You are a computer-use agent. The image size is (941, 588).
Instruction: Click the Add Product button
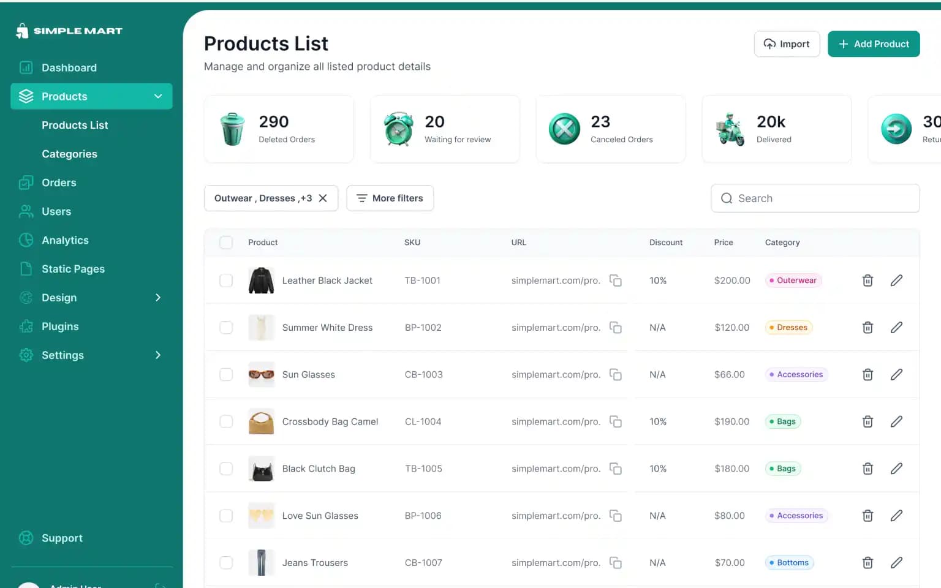[873, 44]
